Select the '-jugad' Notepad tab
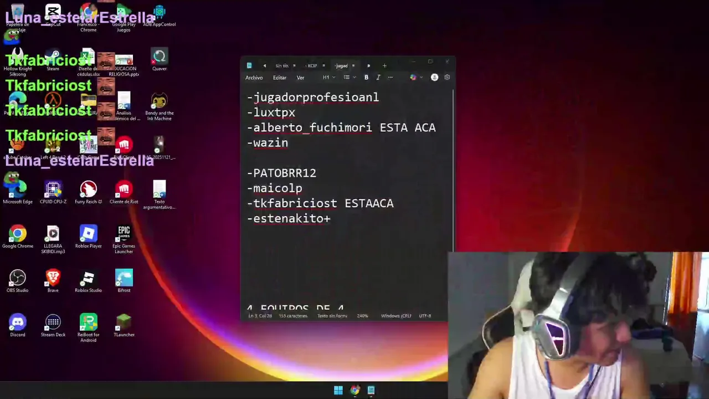The width and height of the screenshot is (709, 399). 341,66
